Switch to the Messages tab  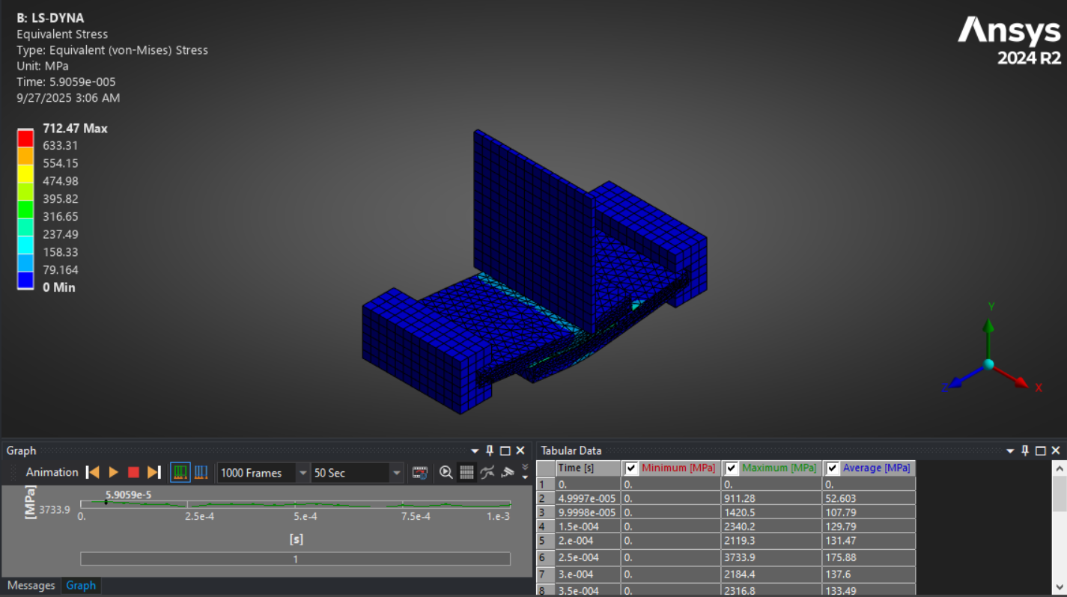pos(31,586)
